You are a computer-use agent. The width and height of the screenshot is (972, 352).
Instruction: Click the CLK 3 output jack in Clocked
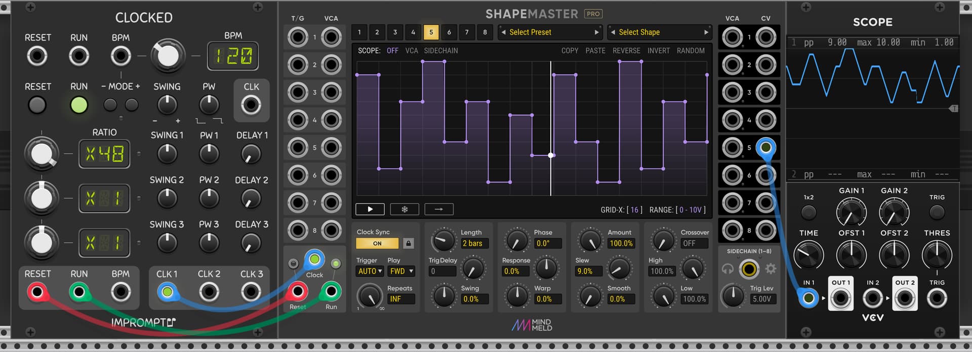pyautogui.click(x=251, y=292)
